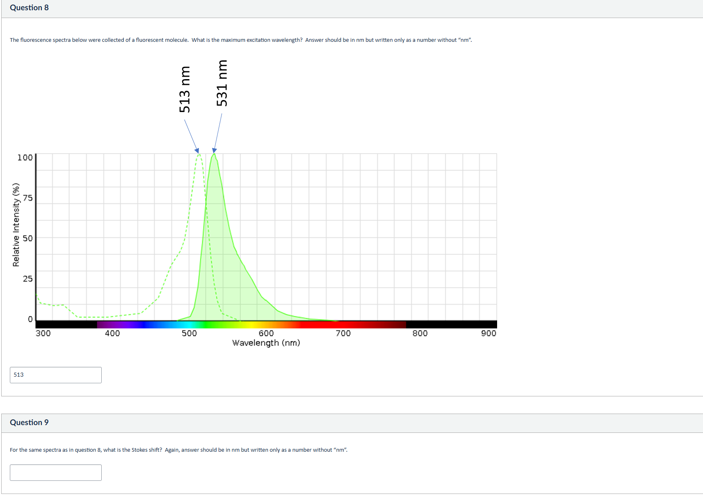The image size is (703, 496).
Task: Click the Wavelength (nm) axis label
Action: [x=266, y=343]
